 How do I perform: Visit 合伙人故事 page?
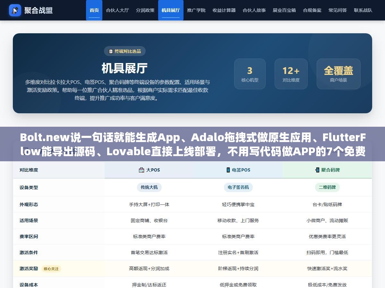254,10
